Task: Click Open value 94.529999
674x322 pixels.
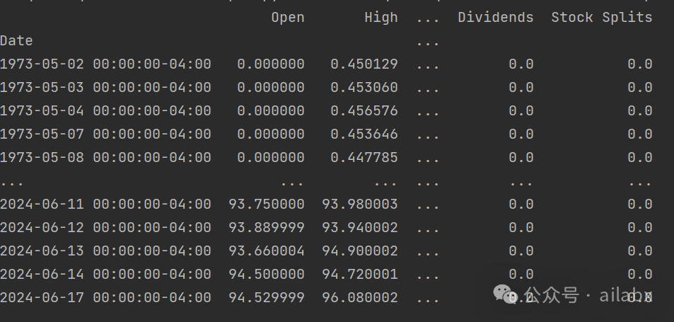Action: tap(267, 297)
